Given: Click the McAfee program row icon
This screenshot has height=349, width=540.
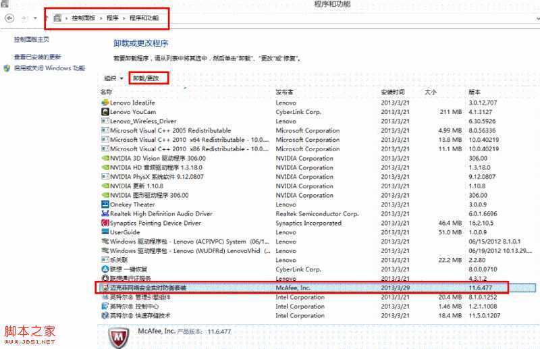Looking at the screenshot, I should tap(105, 288).
